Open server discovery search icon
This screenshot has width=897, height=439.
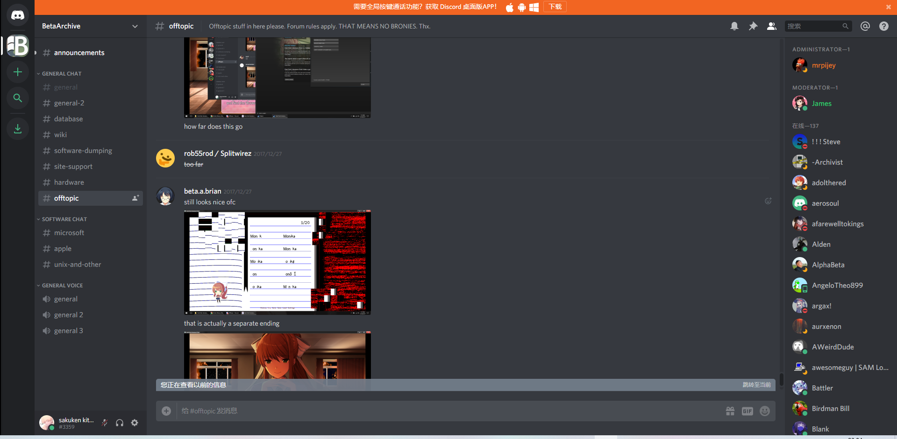[18, 98]
